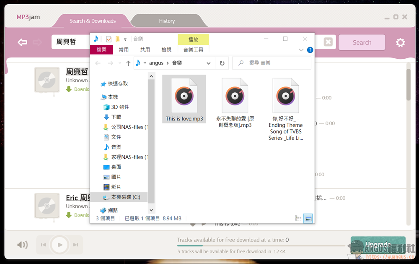Open 文件 folder in sidebar

pos(116,137)
